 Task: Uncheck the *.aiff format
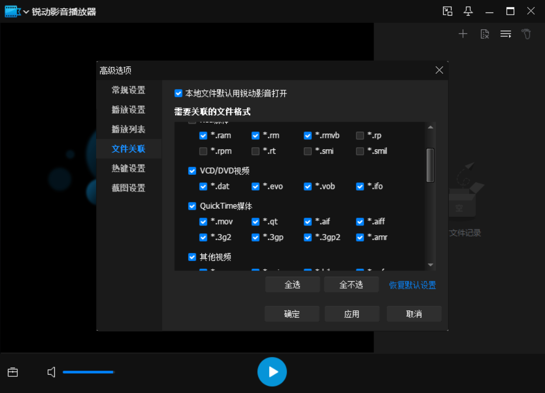click(x=360, y=221)
